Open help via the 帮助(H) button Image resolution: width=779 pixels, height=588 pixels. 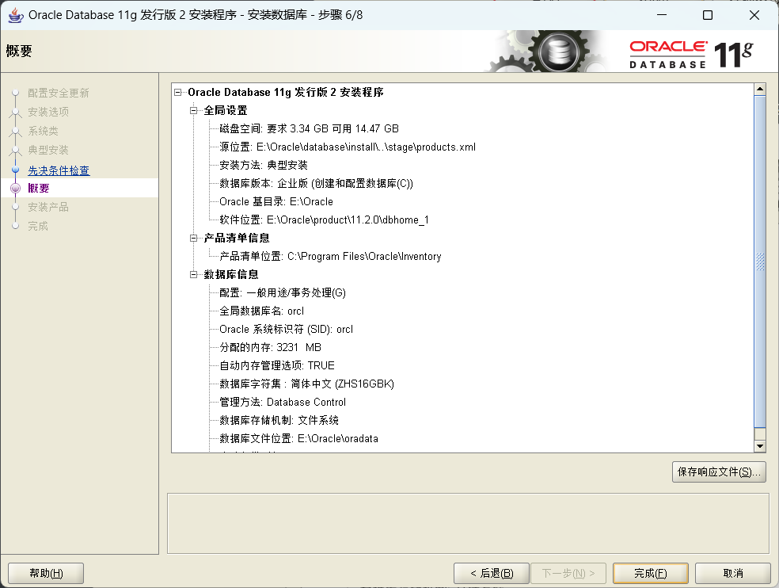[x=45, y=573]
